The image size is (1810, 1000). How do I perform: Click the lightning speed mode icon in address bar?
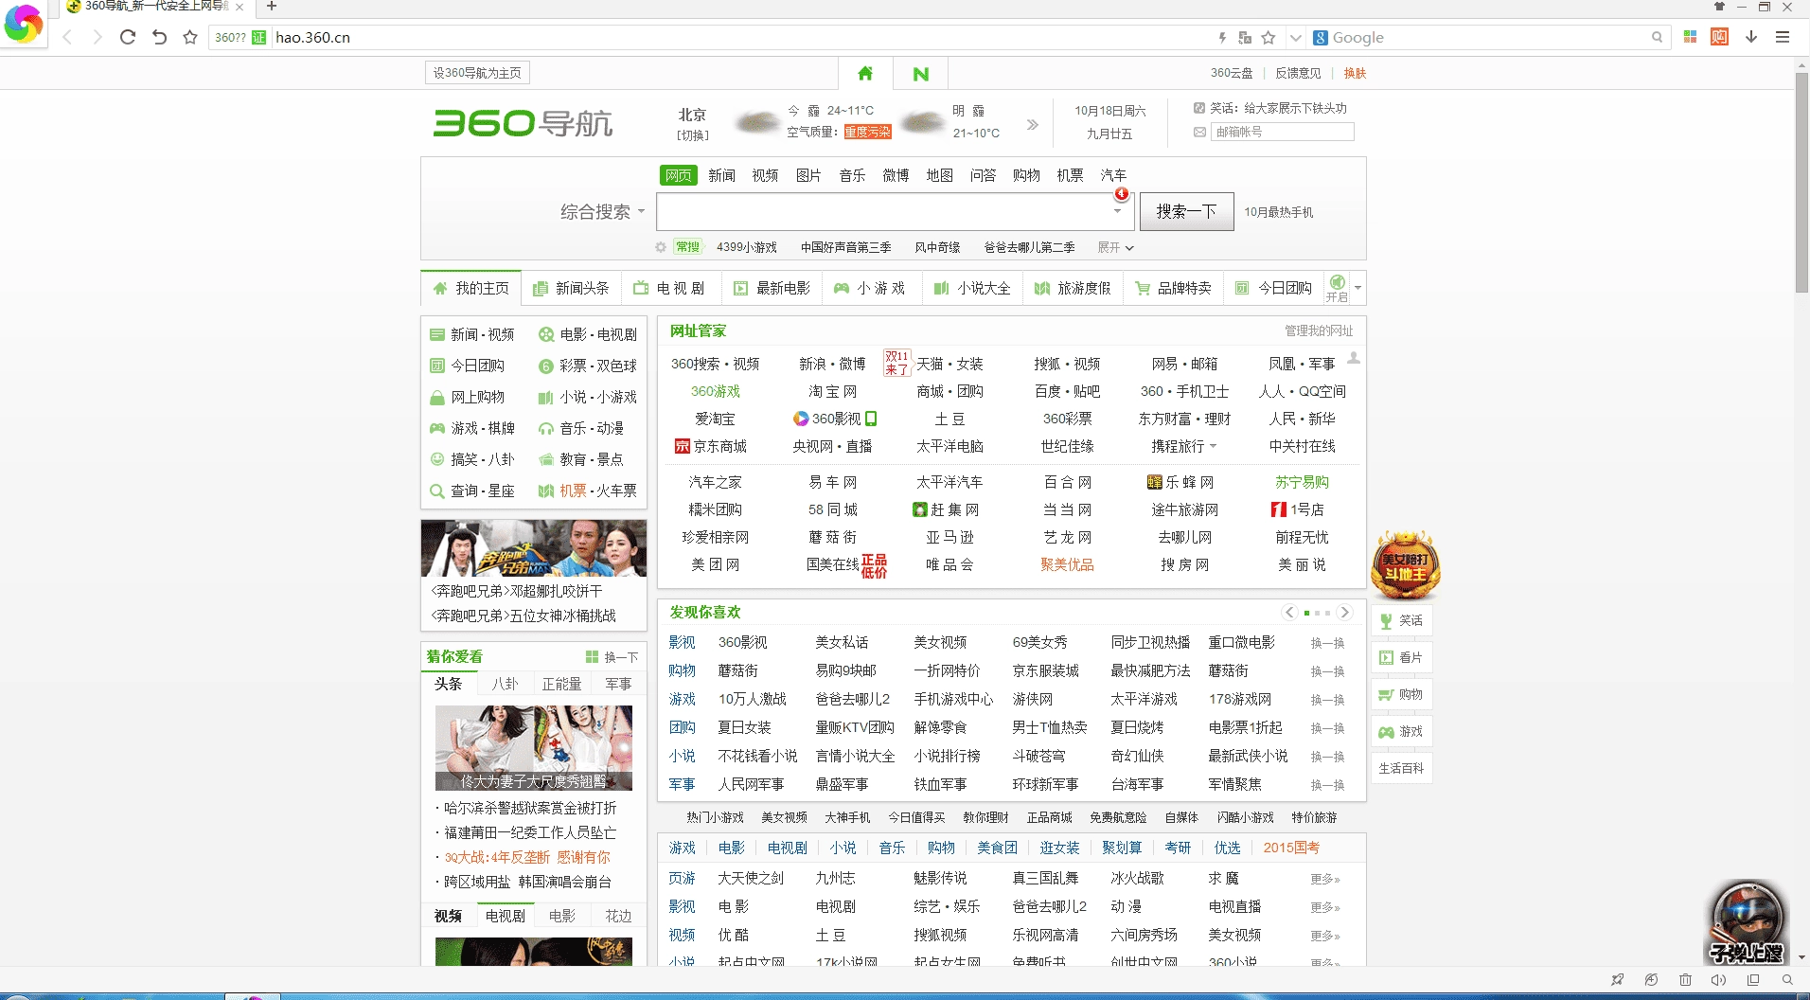coord(1222,38)
